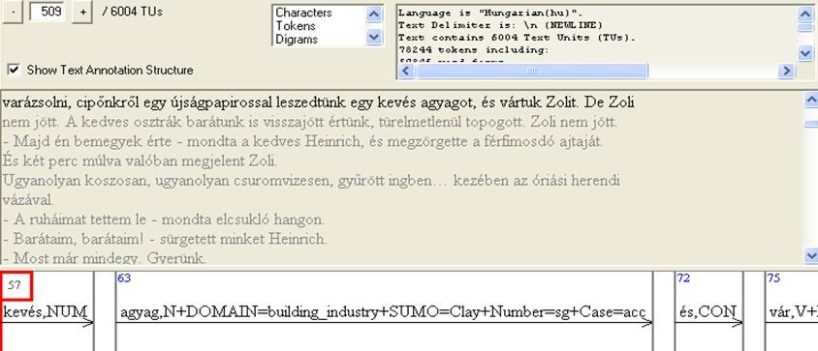This screenshot has height=351, width=818.
Task: Click the line 'Language is "Hungarian(hu)".'
Action: point(491,13)
